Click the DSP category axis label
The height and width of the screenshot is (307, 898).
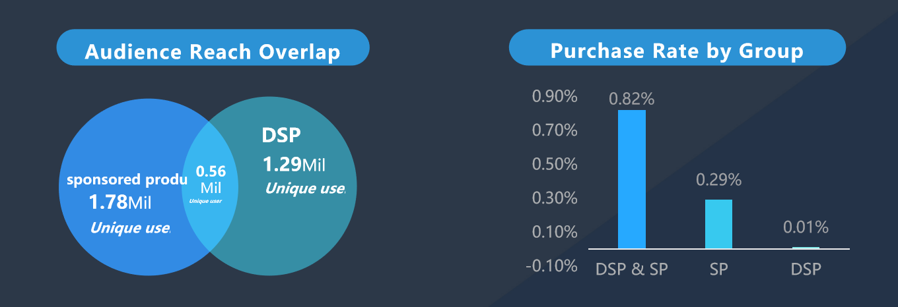806,269
